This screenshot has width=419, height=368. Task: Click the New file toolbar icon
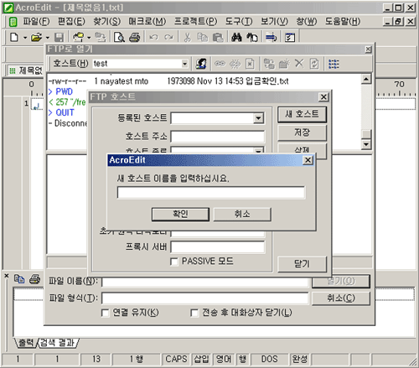(14, 37)
